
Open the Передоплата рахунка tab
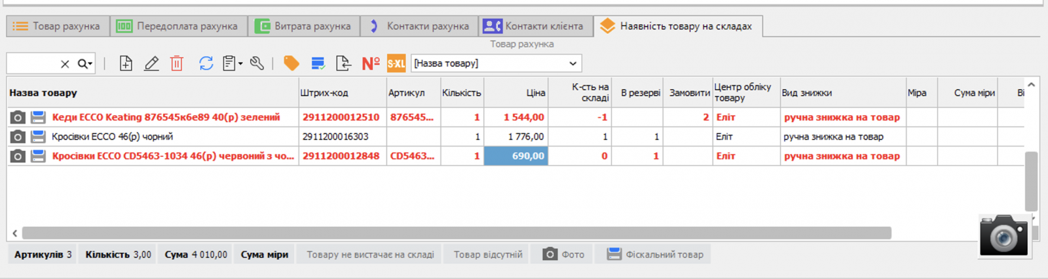pyautogui.click(x=178, y=26)
